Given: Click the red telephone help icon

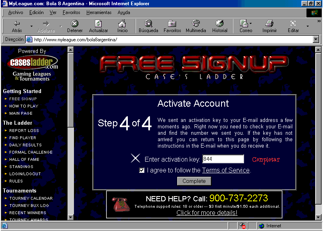Looking at the screenshot, I should pos(119,204).
